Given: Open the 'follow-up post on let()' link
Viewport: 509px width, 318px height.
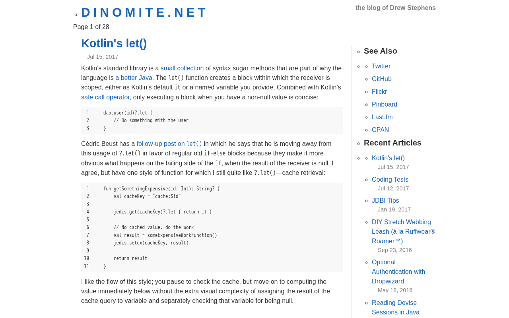Looking at the screenshot, I should 169,143.
